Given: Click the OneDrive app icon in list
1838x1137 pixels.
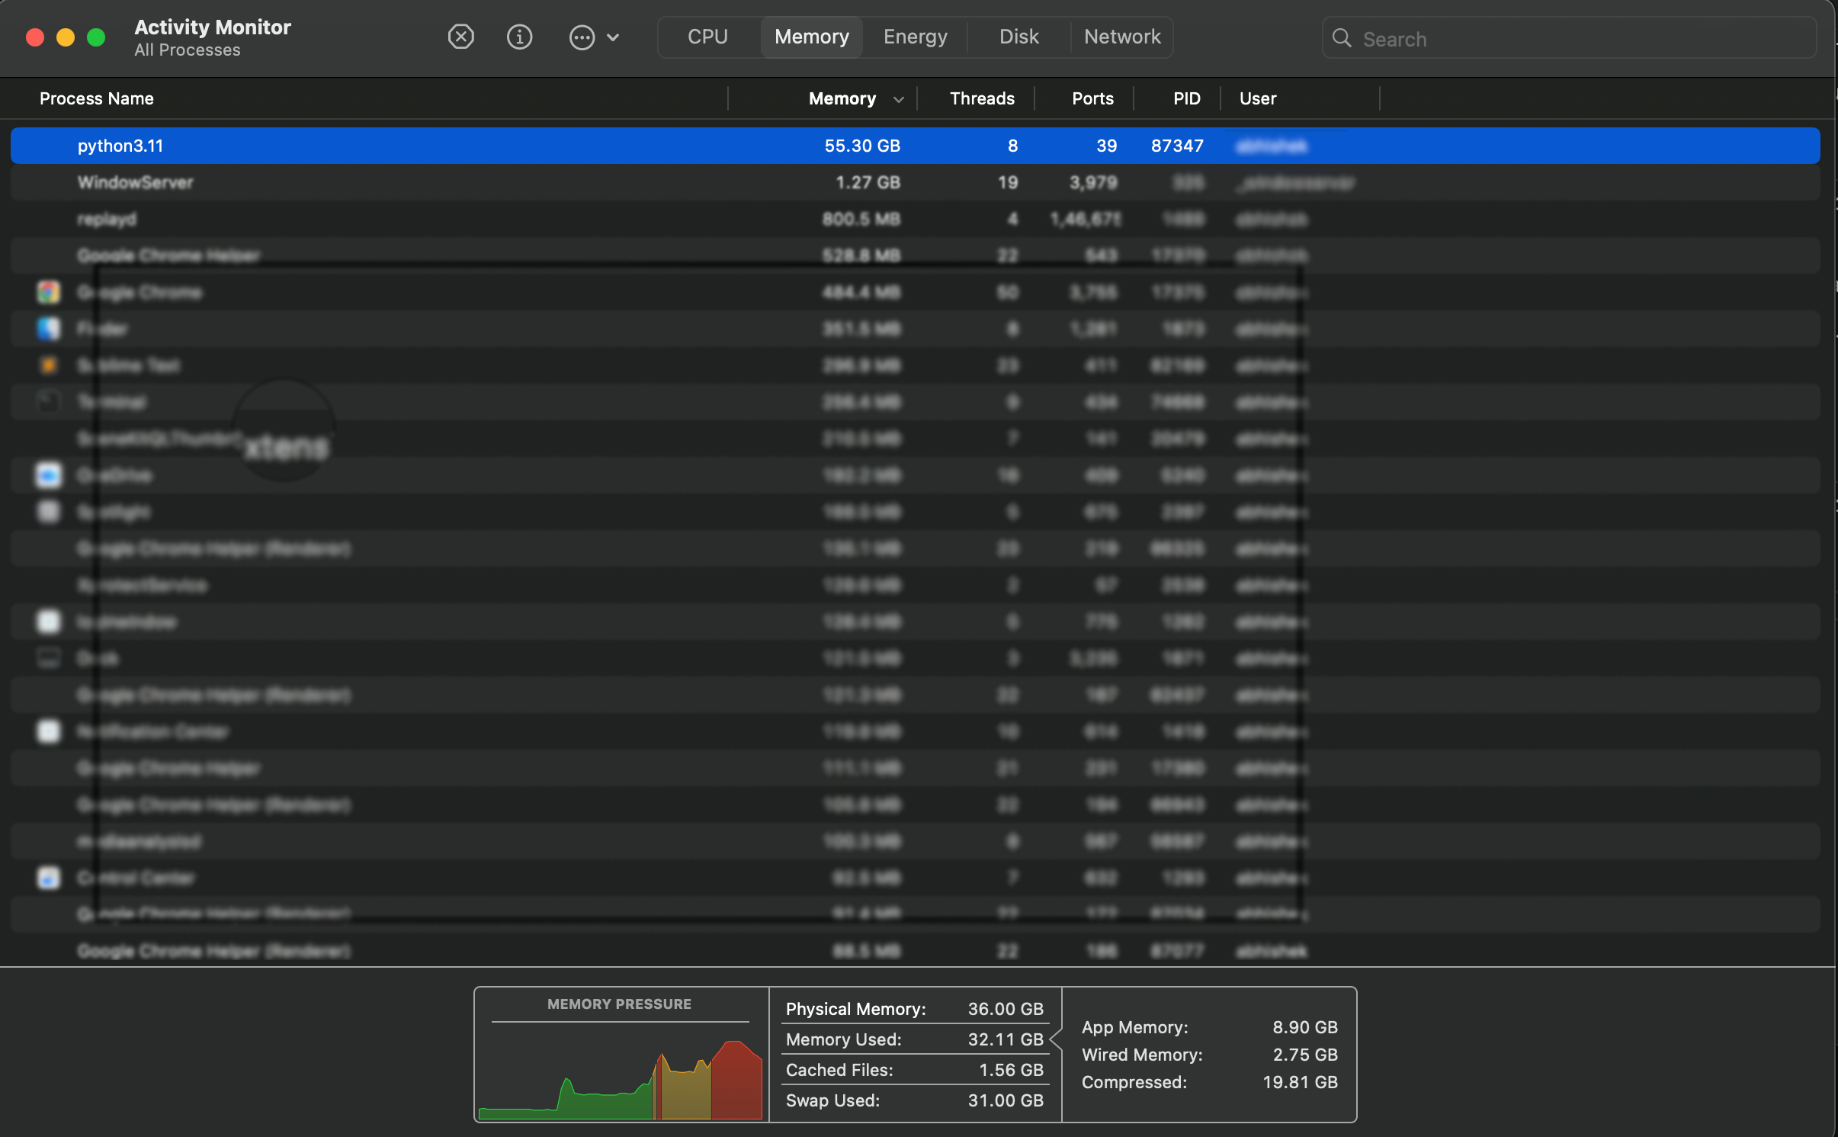Looking at the screenshot, I should 49,475.
